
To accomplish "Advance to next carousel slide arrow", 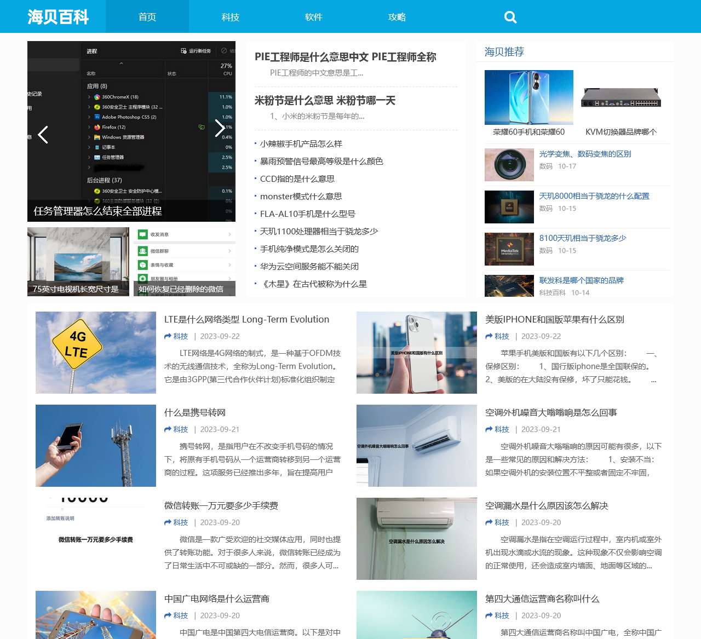I will click(220, 128).
